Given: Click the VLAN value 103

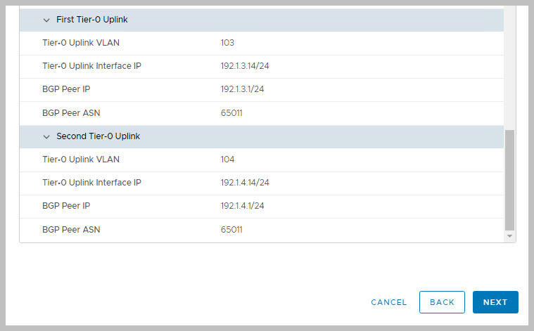Looking at the screenshot, I should pyautogui.click(x=227, y=43).
